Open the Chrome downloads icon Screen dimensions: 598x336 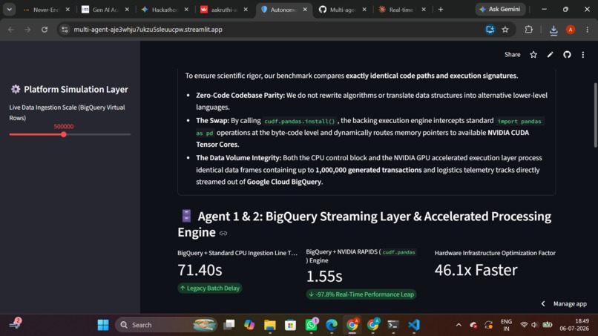pos(553,30)
